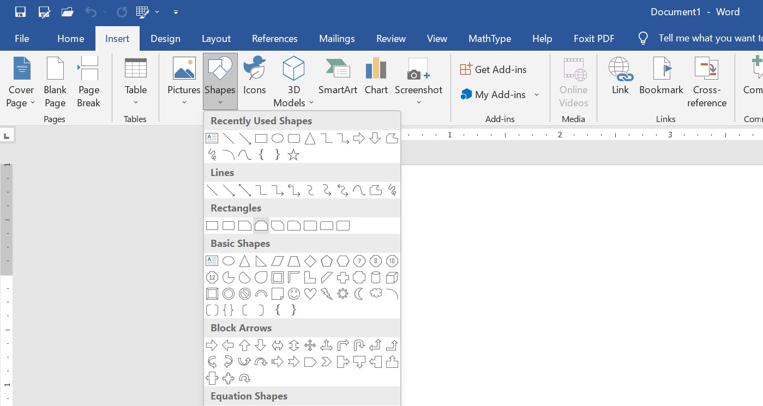This screenshot has width=763, height=406.
Task: Select the cube shape in Basic Shapes
Action: [x=392, y=278]
